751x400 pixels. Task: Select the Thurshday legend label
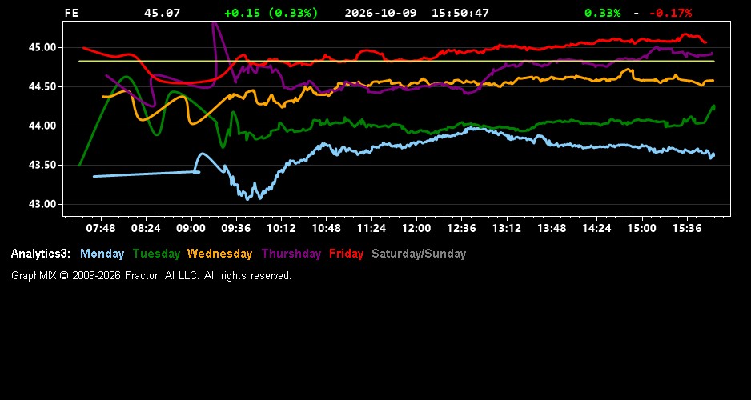[x=291, y=254]
